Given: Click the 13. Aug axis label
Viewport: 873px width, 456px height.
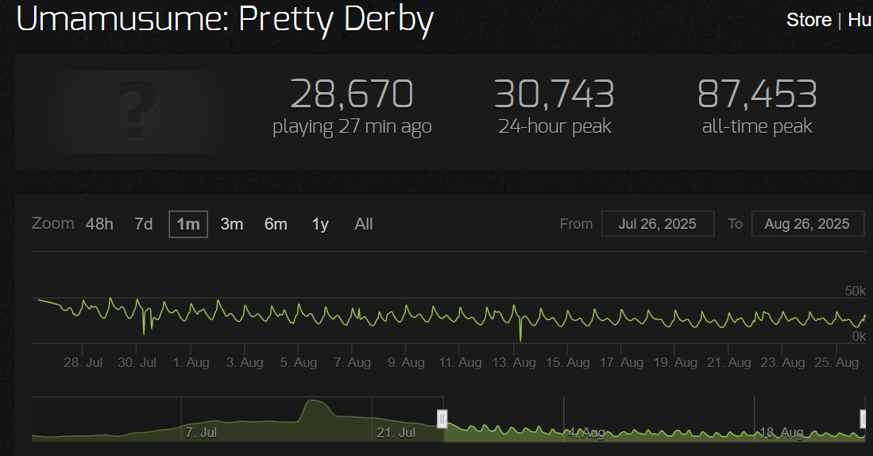Looking at the screenshot, I should pos(513,362).
